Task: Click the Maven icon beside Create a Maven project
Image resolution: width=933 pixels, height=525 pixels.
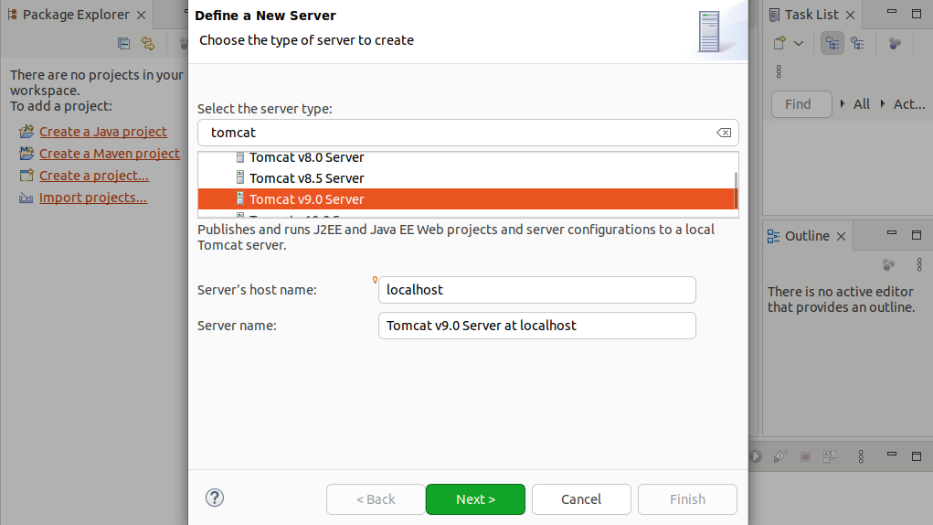Action: click(x=27, y=153)
